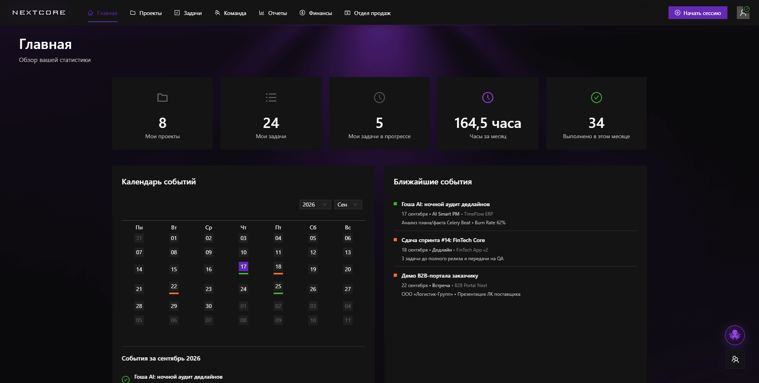The image size is (759, 383).
Task: Click the grey clock icon above Мои задачи в прогрессе
Action: 379,98
